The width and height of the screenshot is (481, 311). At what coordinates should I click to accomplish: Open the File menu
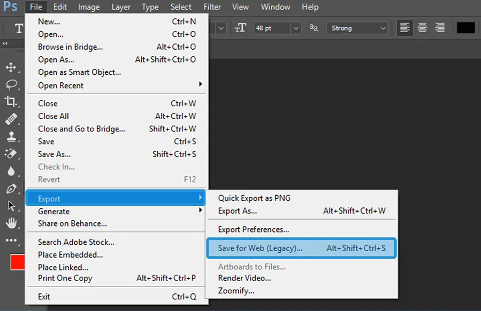coord(36,7)
